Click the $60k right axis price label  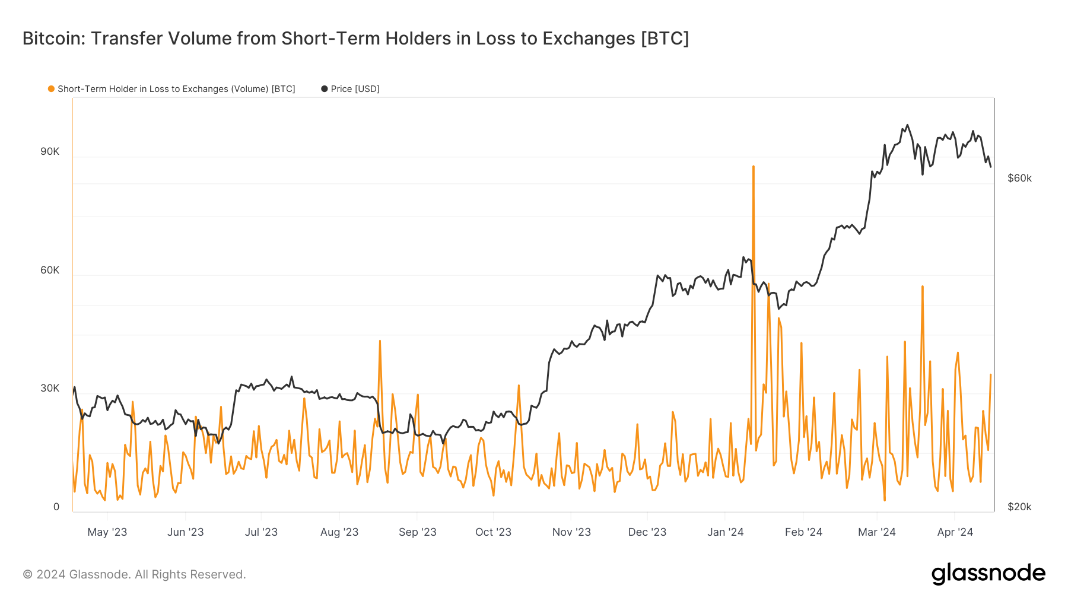click(1019, 179)
